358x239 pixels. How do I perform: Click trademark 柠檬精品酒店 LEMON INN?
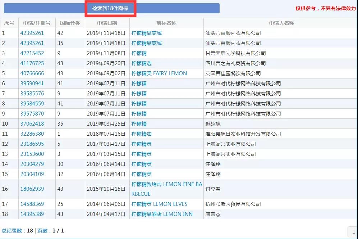162,214
